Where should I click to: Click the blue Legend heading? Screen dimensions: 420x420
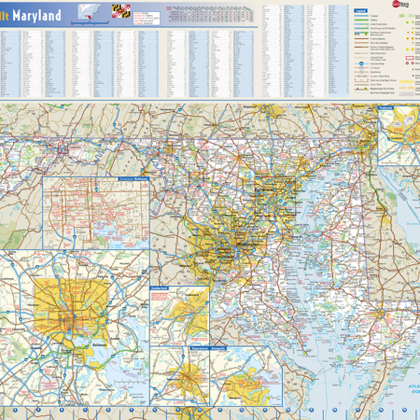(360, 10)
